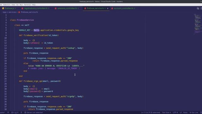Open the Terminal menu
Viewport: 202px width, 114px height.
point(27,5)
